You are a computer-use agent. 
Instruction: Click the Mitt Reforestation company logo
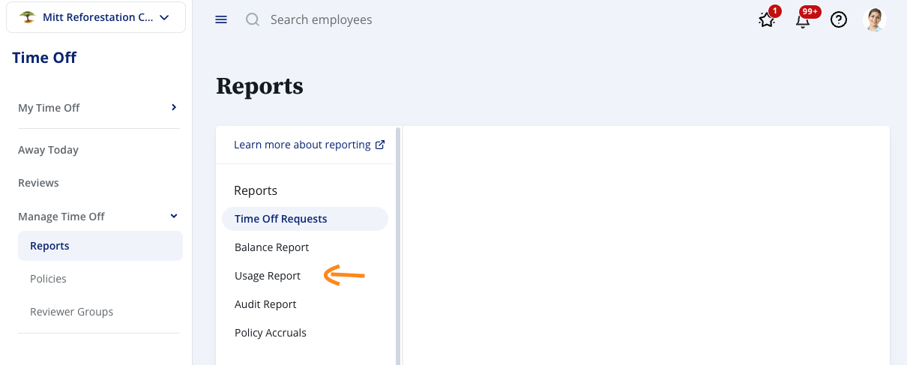28,17
